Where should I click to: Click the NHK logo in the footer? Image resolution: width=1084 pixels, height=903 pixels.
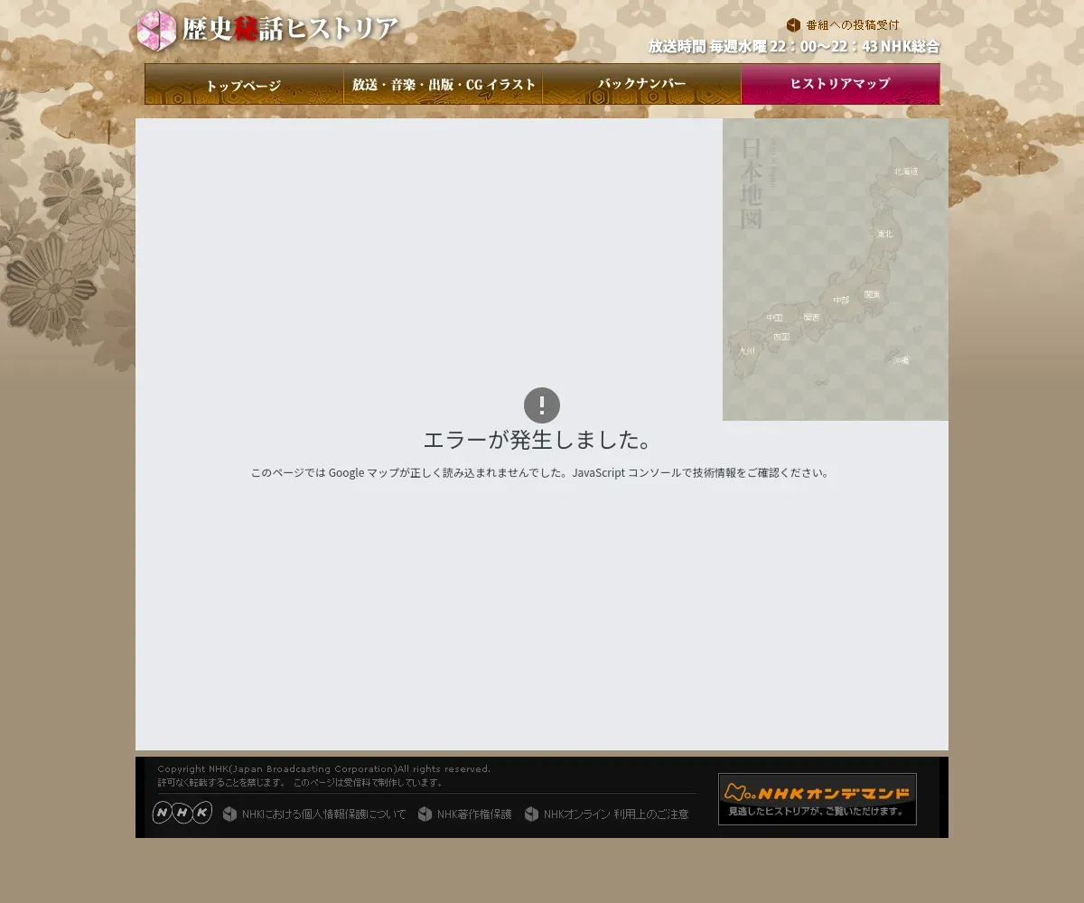click(x=182, y=813)
